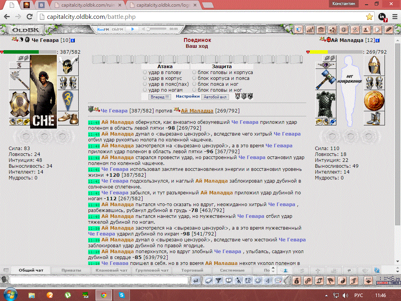Open the gears settings icon in bottom bar

pyautogui.click(x=308, y=281)
